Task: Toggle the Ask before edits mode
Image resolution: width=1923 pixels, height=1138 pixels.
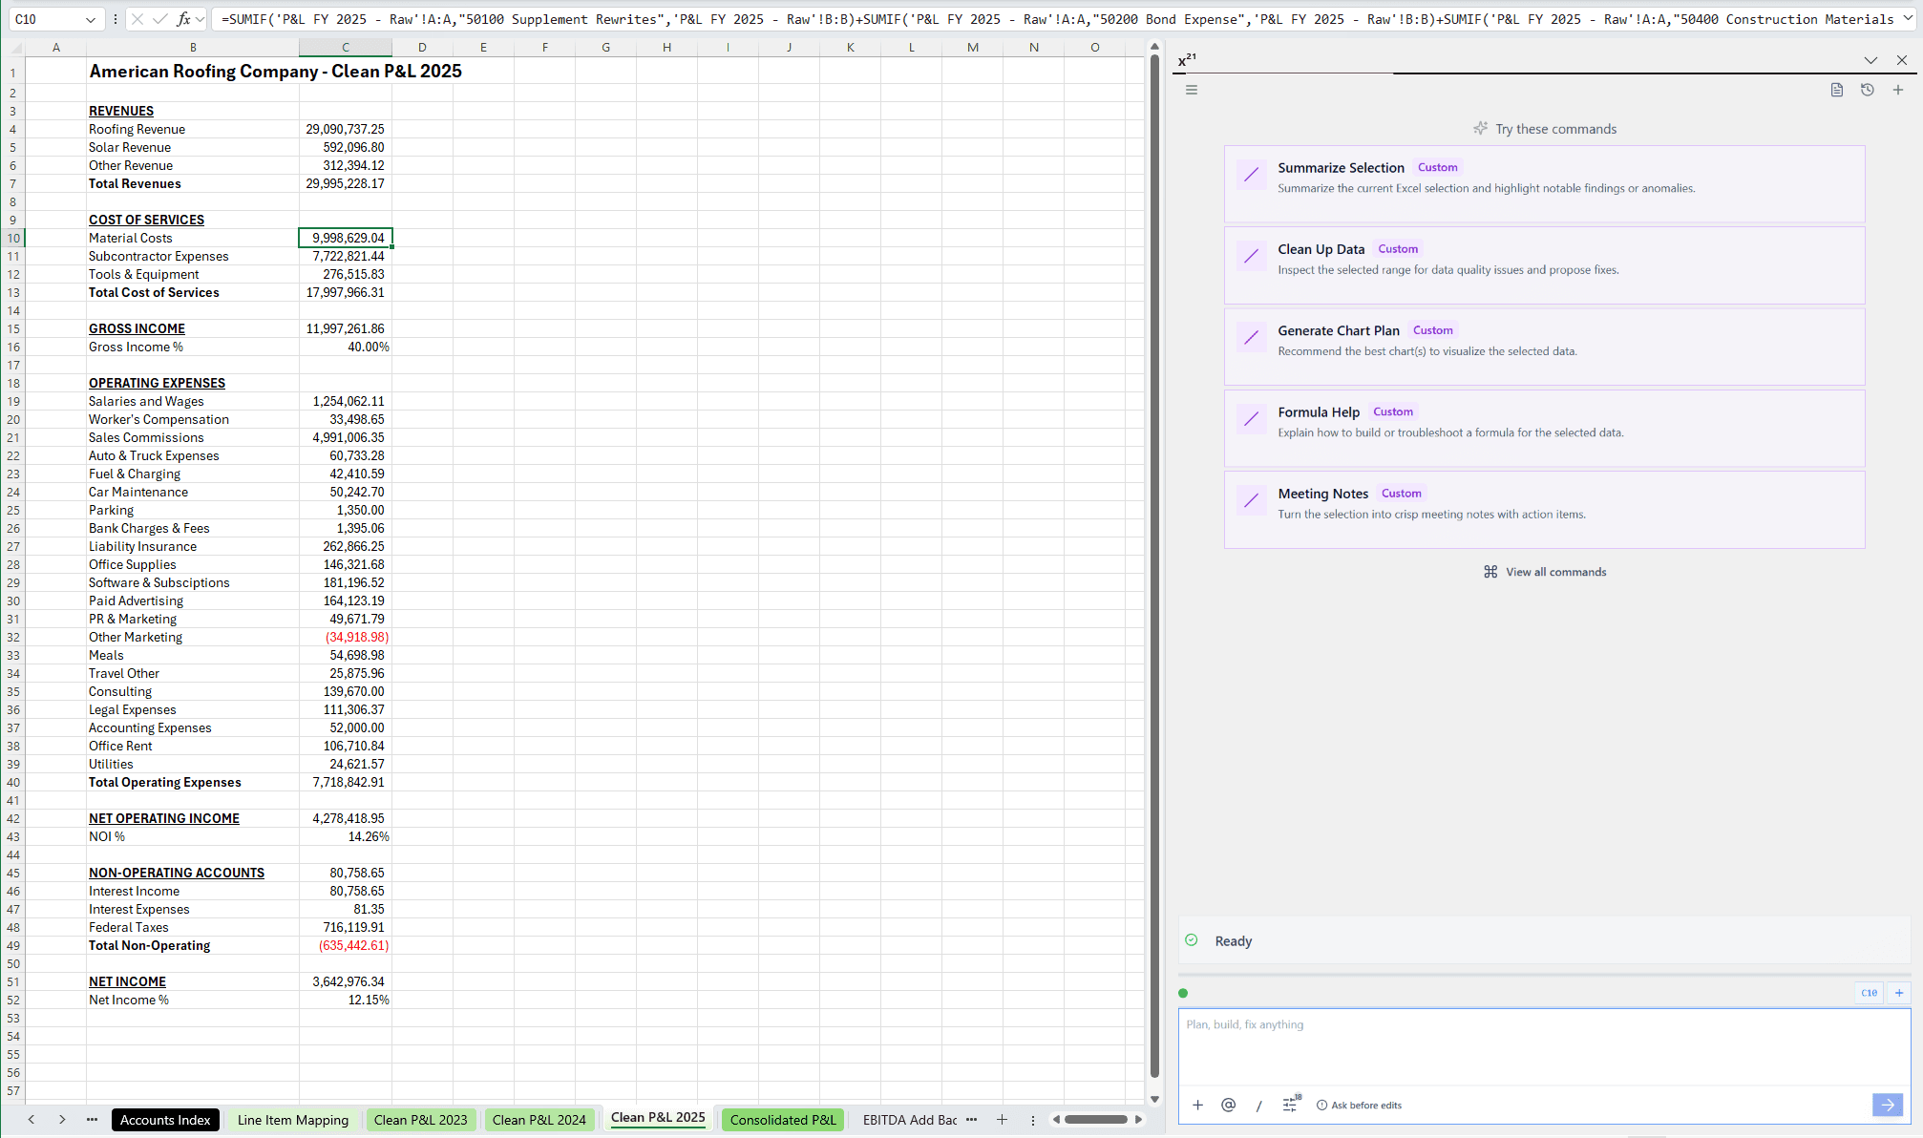Action: point(1359,1106)
